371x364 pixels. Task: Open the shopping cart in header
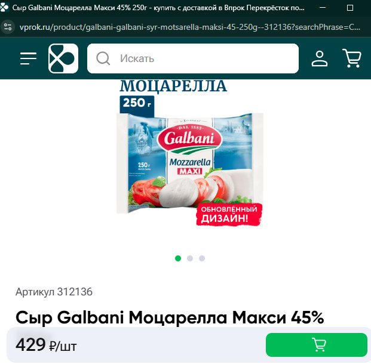pyautogui.click(x=352, y=58)
